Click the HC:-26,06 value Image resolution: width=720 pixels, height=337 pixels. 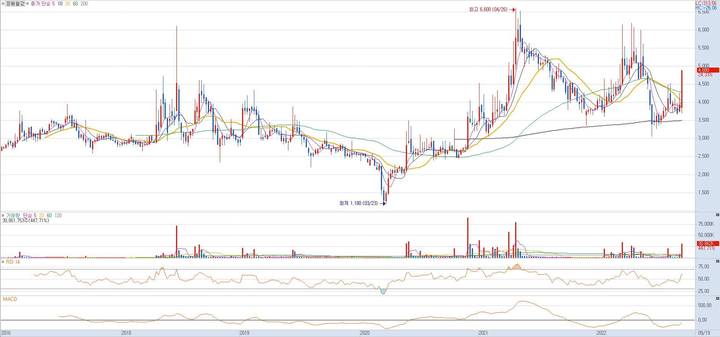coord(706,7)
